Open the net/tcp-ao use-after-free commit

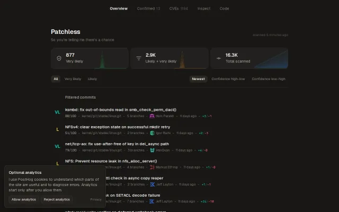click(117, 144)
